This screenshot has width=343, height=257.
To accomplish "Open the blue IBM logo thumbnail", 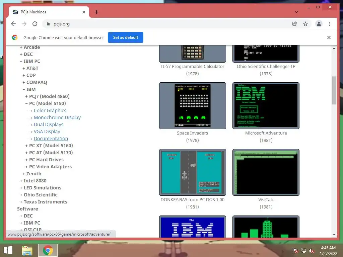I will click(193, 227).
